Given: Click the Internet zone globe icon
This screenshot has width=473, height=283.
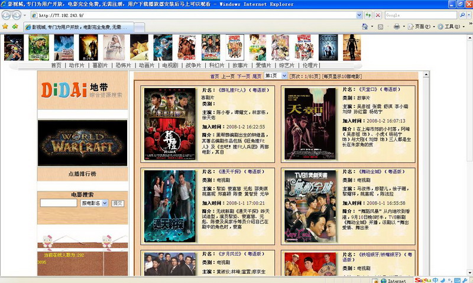Looking at the screenshot, I should (x=383, y=281).
